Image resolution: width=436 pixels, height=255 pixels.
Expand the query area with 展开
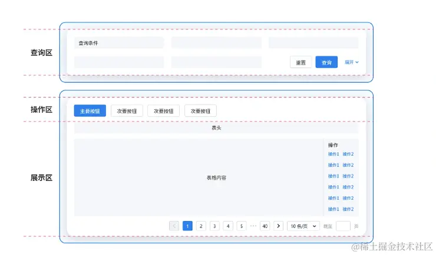(352, 62)
